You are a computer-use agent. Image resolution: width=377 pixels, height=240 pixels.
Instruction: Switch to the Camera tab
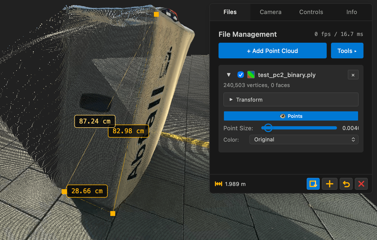coord(270,12)
